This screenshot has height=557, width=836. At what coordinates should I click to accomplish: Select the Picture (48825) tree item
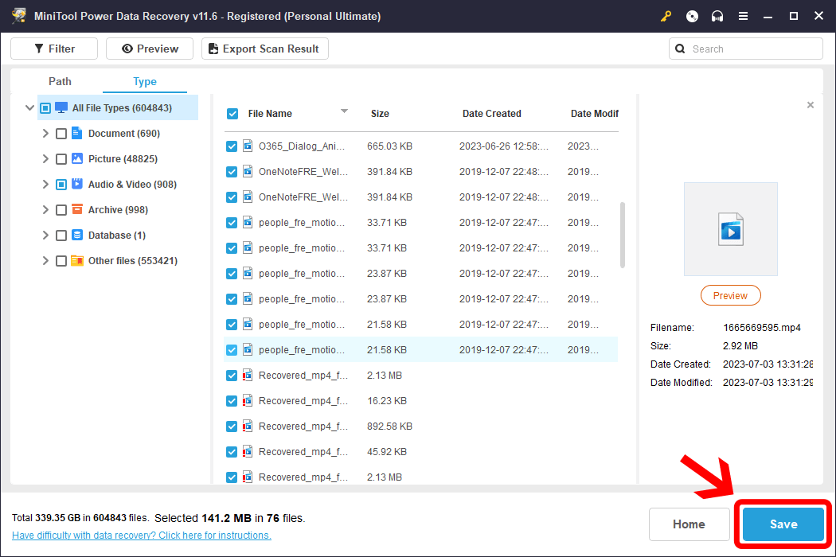123,159
